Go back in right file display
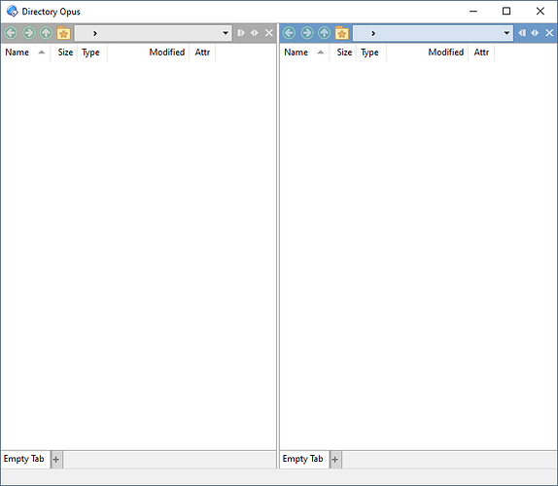The width and height of the screenshot is (558, 486). tap(290, 33)
